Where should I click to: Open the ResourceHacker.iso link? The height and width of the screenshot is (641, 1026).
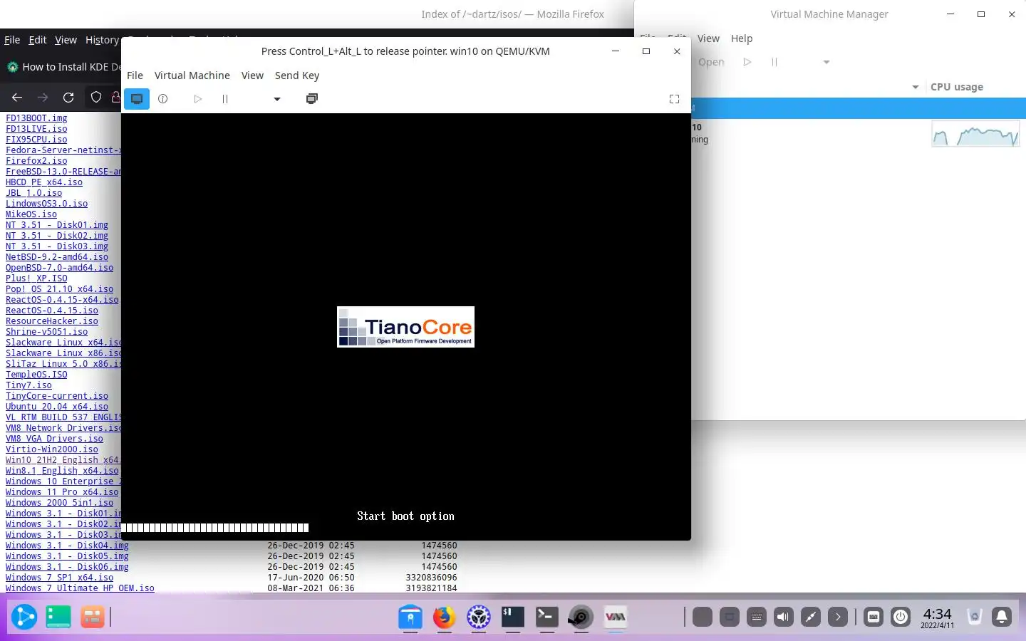pyautogui.click(x=52, y=321)
